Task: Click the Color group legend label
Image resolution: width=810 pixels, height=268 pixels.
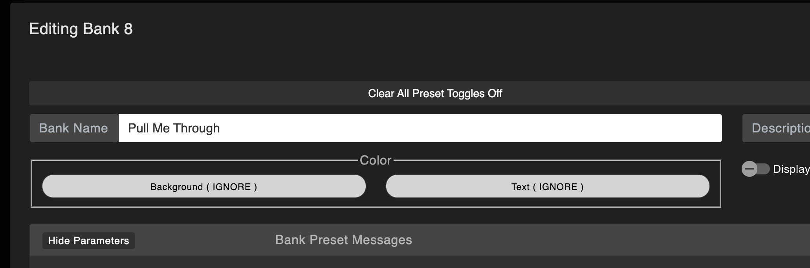Action: [x=376, y=160]
